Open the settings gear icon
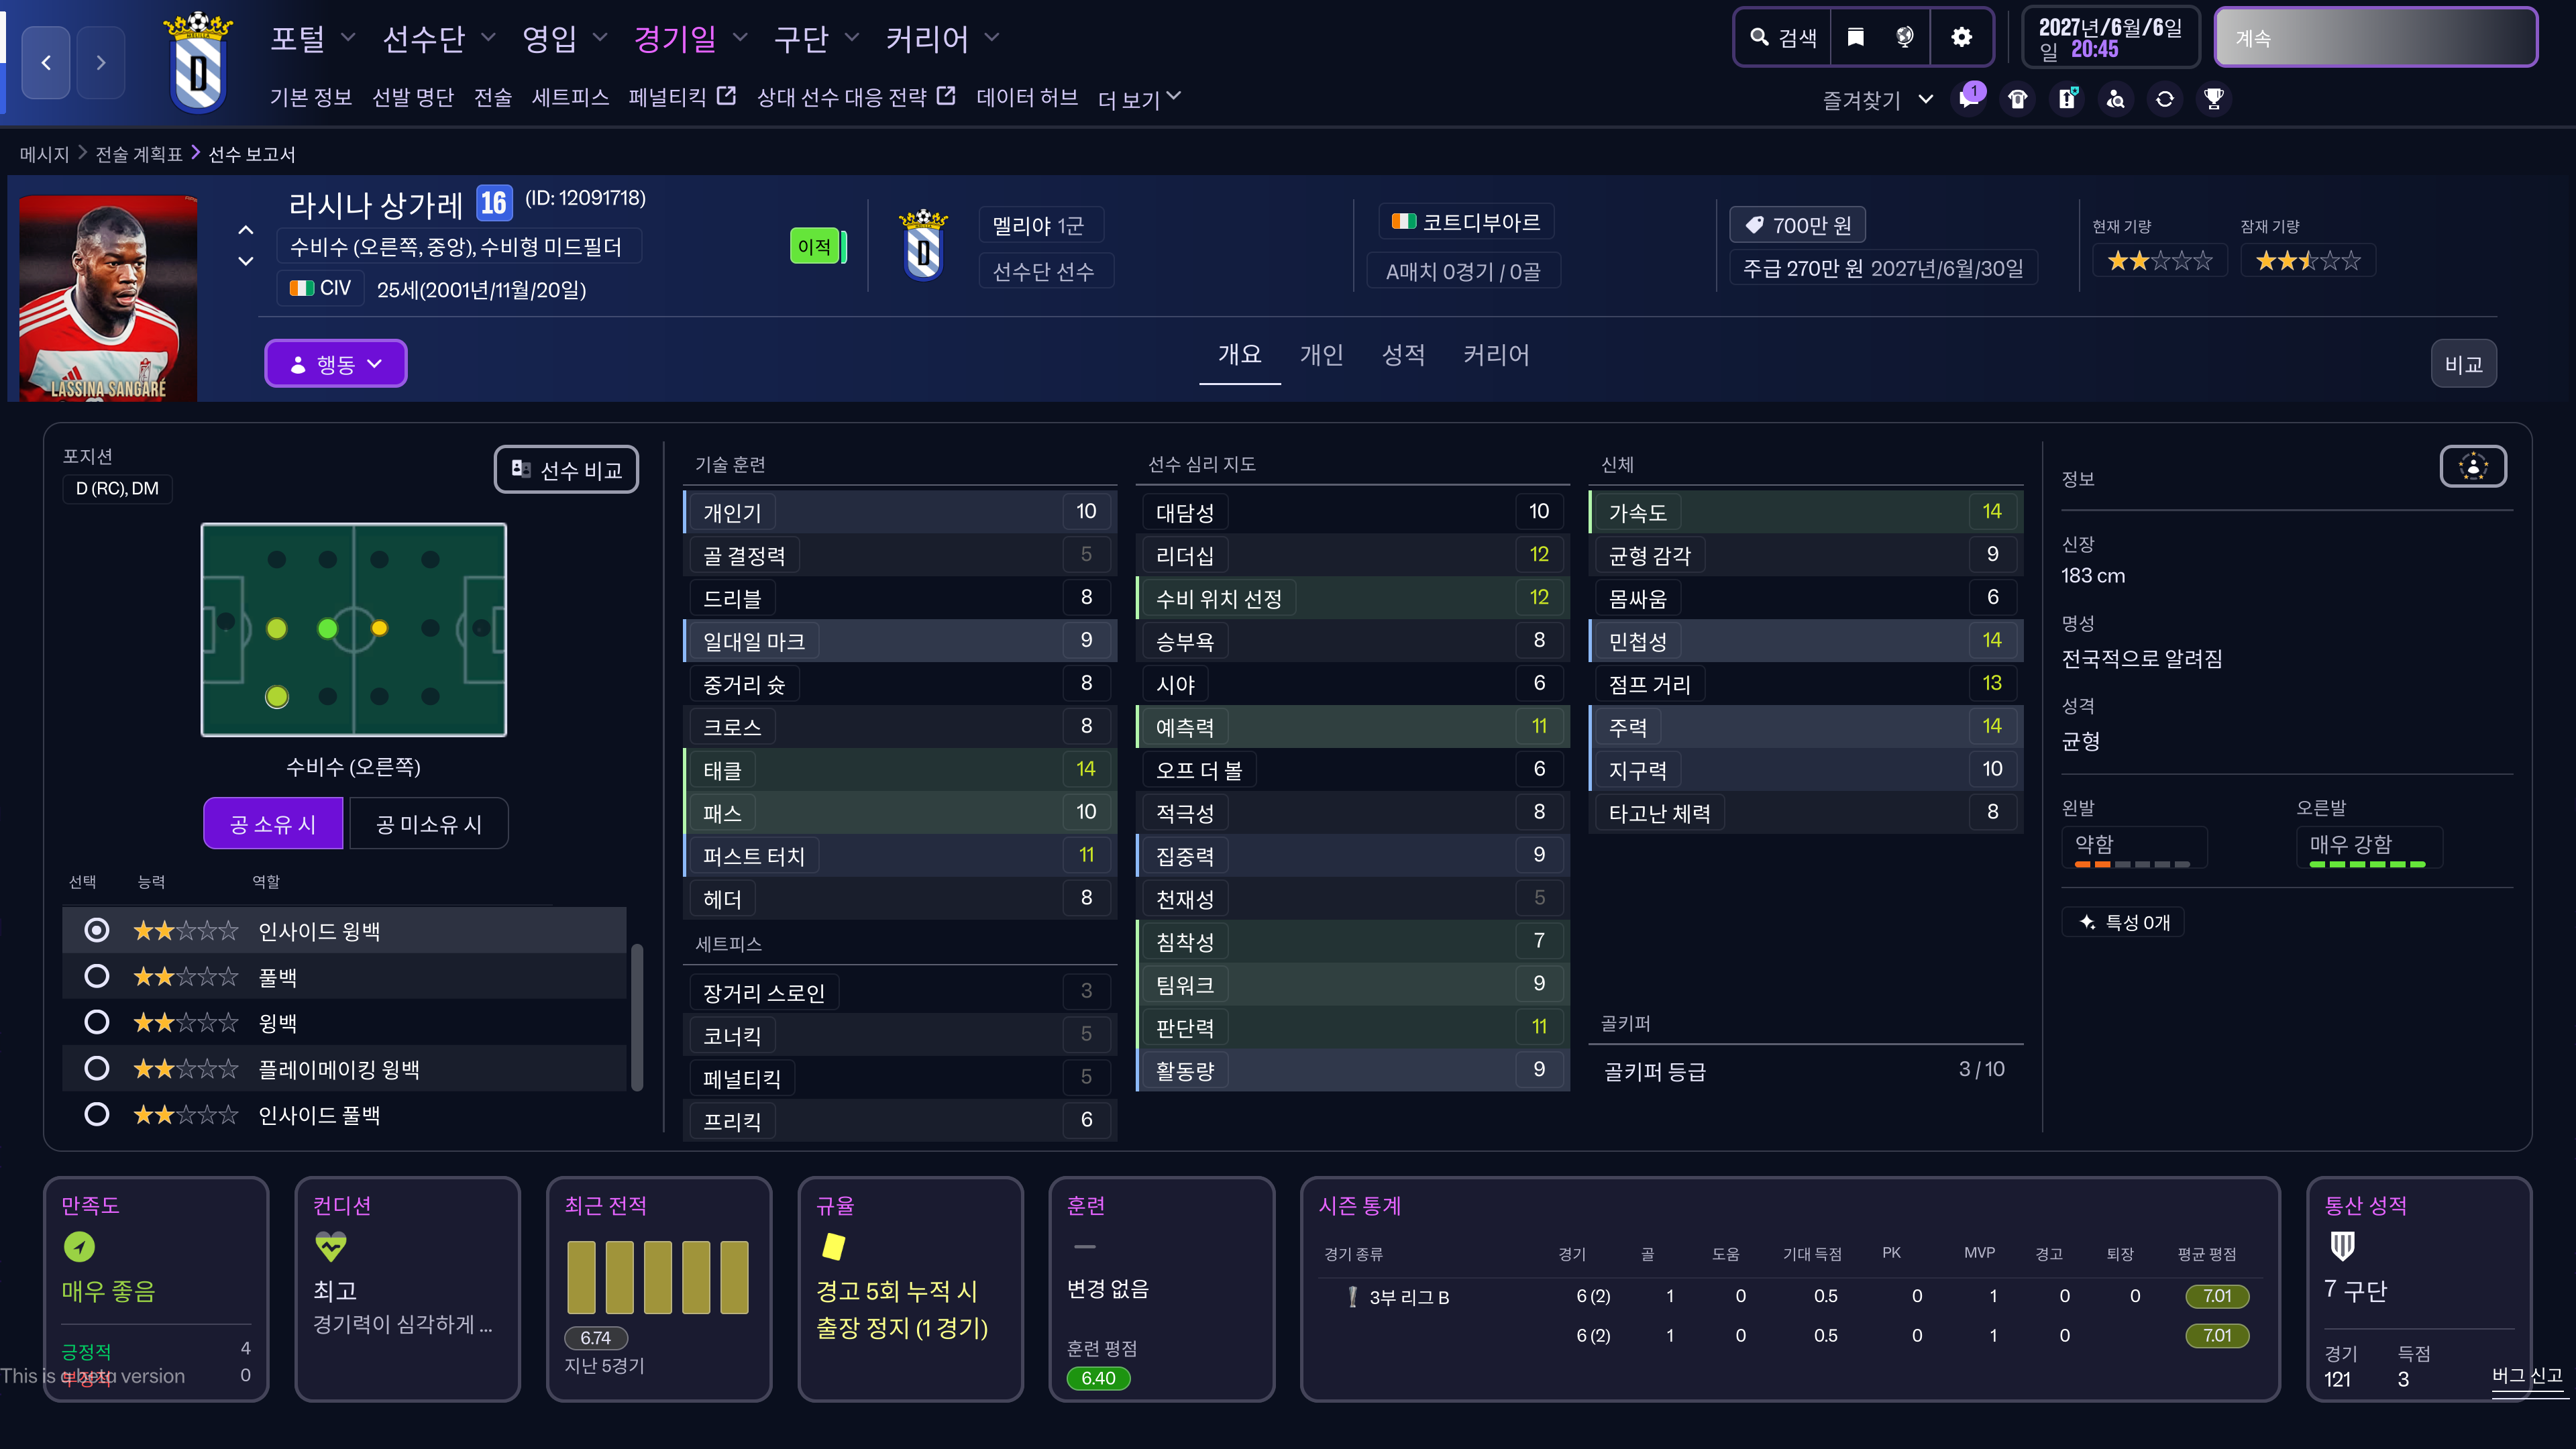2576x1449 pixels. [1961, 38]
